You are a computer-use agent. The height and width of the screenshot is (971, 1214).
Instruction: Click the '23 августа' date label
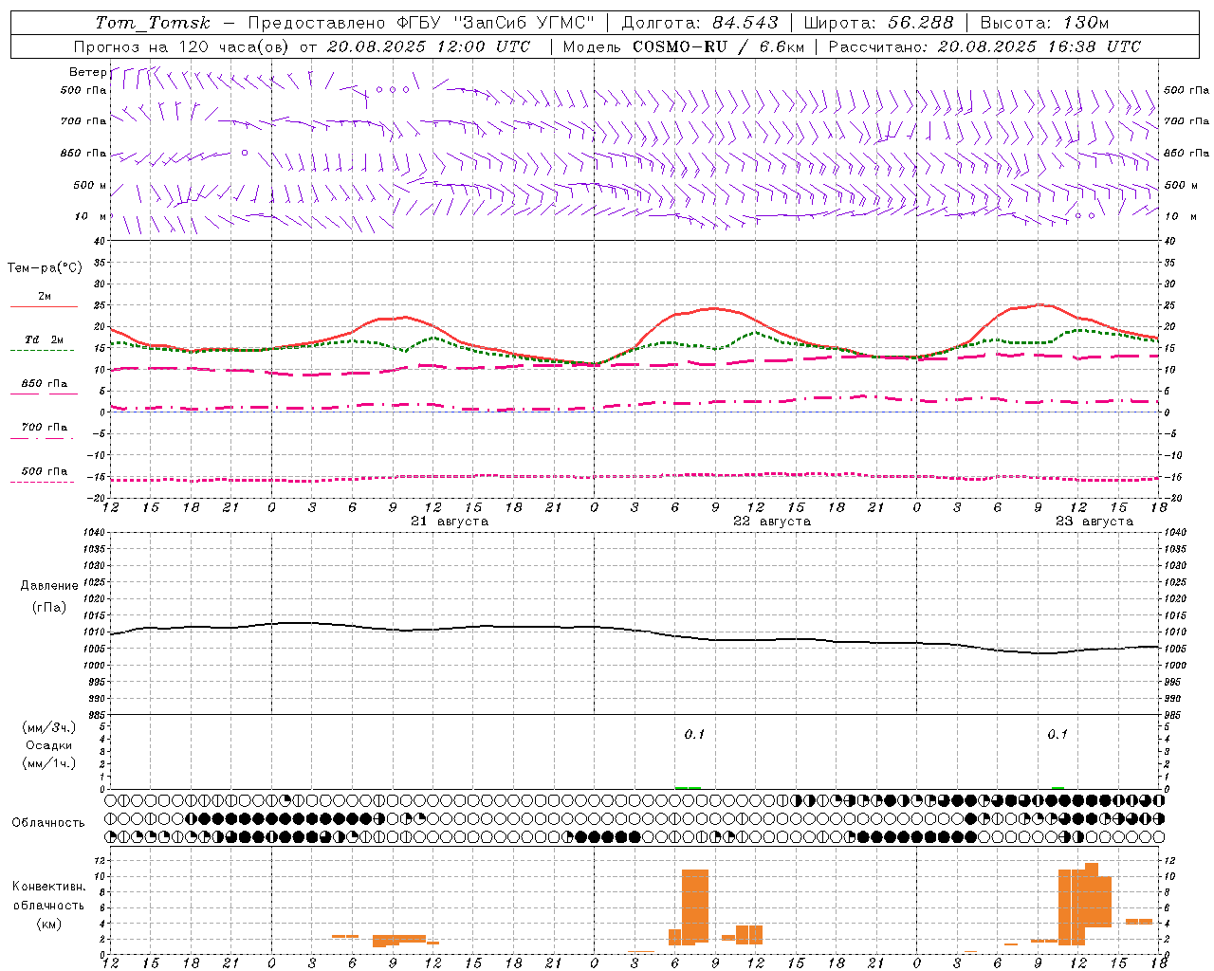[1094, 522]
